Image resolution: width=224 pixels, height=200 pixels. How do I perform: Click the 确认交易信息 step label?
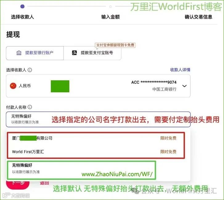(x=198, y=17)
